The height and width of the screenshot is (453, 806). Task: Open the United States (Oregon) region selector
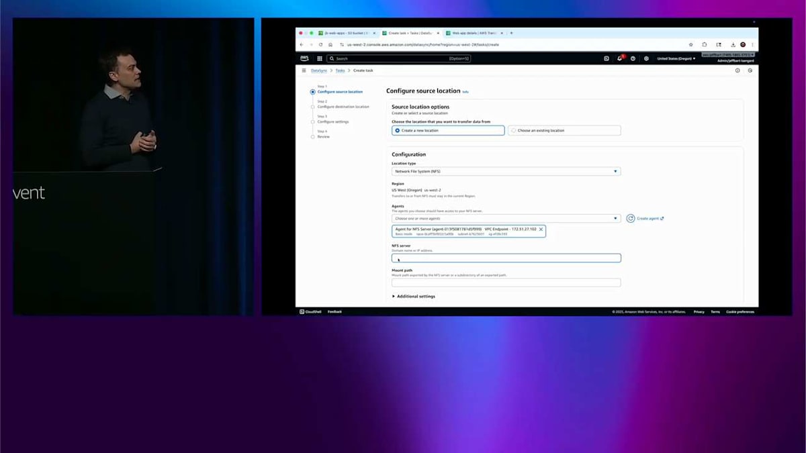tap(676, 58)
